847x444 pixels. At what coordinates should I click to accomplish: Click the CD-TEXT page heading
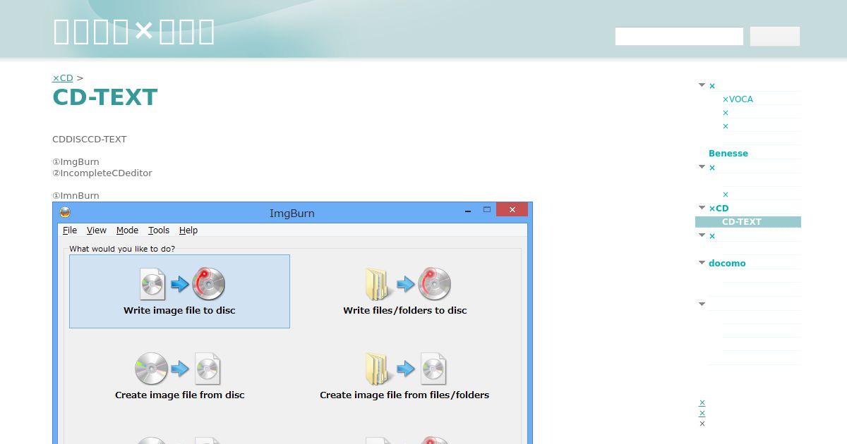[x=105, y=97]
